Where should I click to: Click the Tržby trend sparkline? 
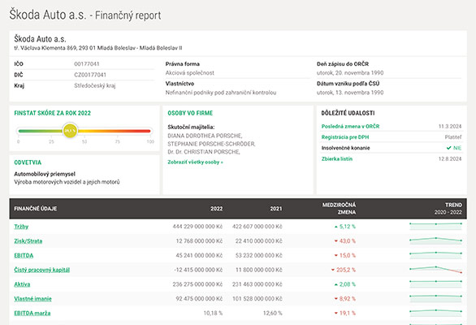pos(435,227)
